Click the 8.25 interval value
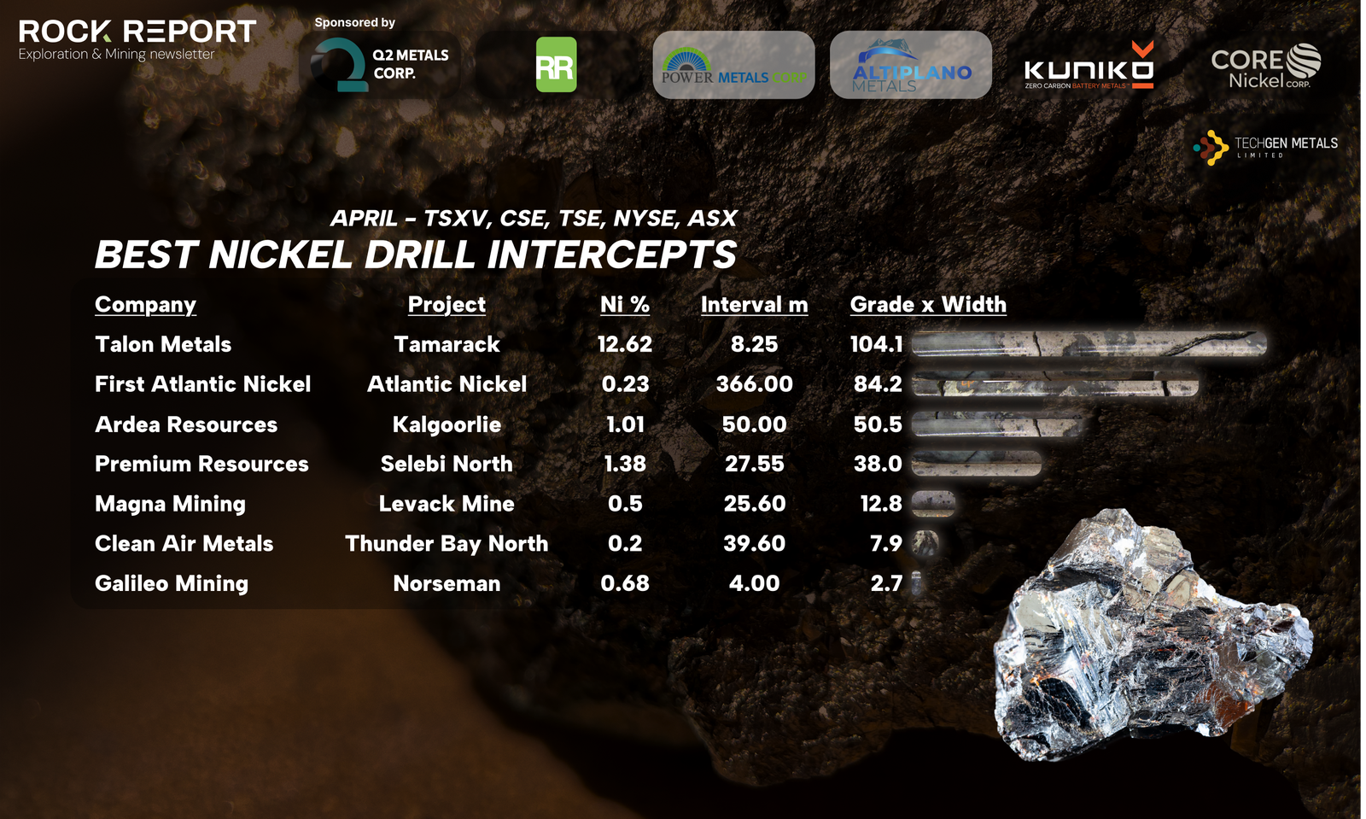The height and width of the screenshot is (819, 1366). (754, 344)
